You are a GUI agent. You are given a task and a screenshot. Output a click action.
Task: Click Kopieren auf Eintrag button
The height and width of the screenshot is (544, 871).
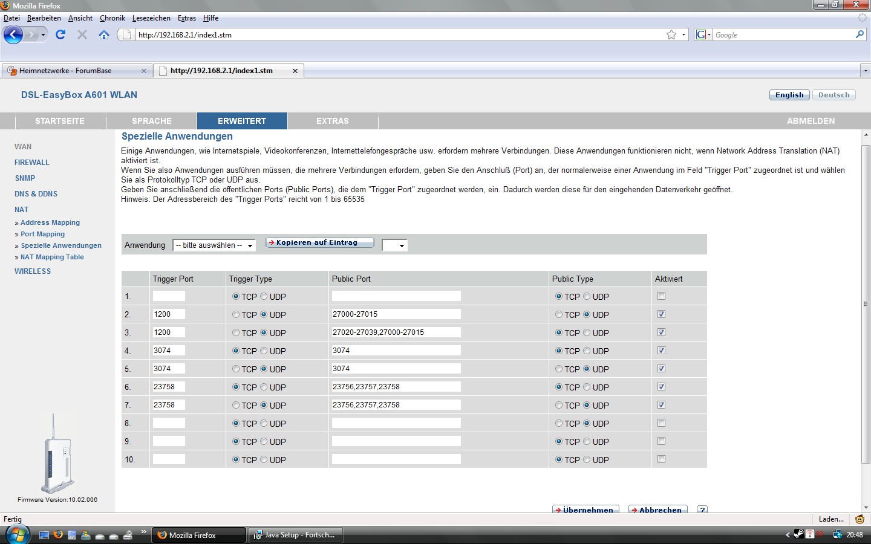click(319, 242)
